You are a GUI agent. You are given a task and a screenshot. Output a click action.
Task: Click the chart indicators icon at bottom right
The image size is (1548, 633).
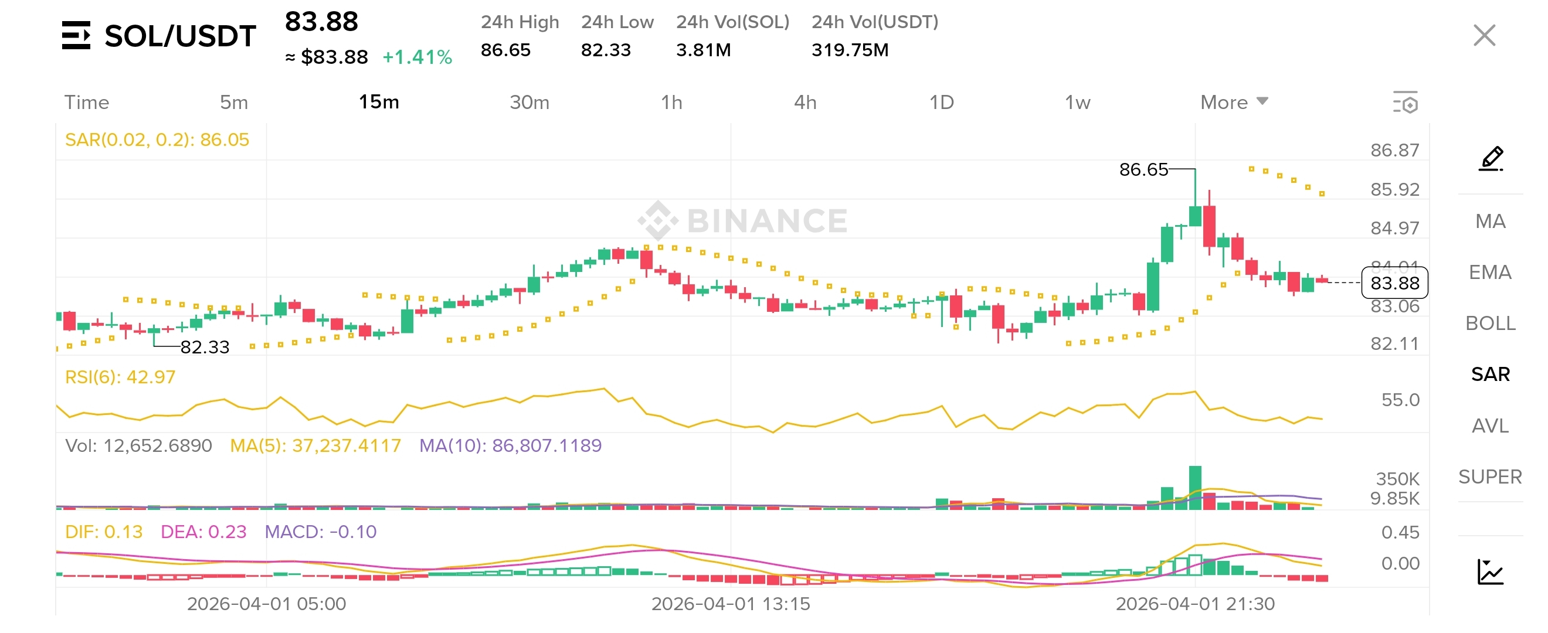1491,571
